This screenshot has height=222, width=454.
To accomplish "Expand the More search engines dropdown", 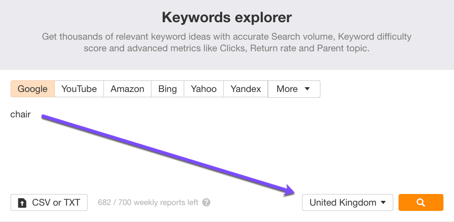I will (294, 89).
